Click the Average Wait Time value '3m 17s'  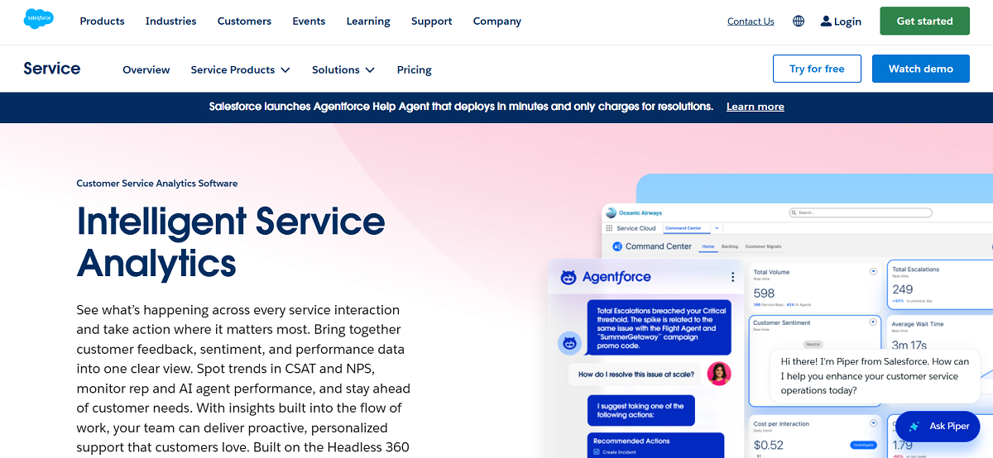(x=909, y=346)
